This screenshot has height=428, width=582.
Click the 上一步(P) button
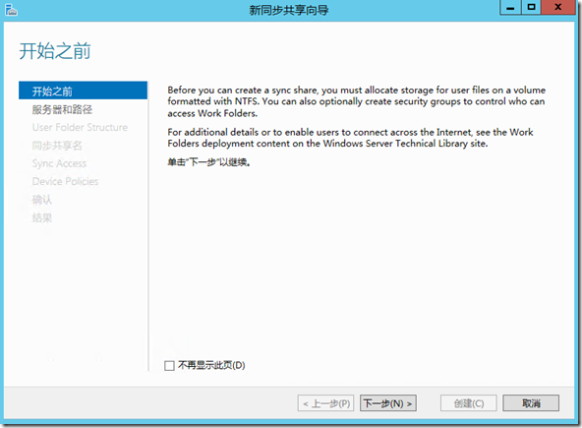pos(325,403)
